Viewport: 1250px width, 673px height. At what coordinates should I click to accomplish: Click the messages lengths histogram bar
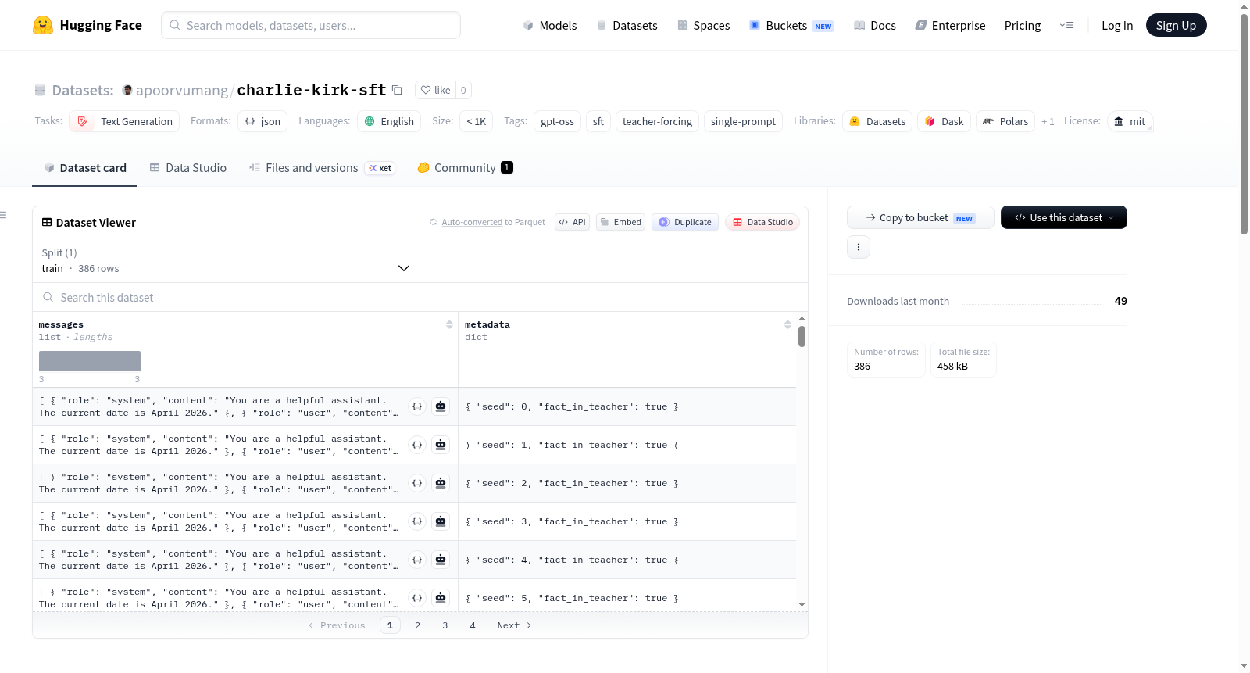[90, 361]
